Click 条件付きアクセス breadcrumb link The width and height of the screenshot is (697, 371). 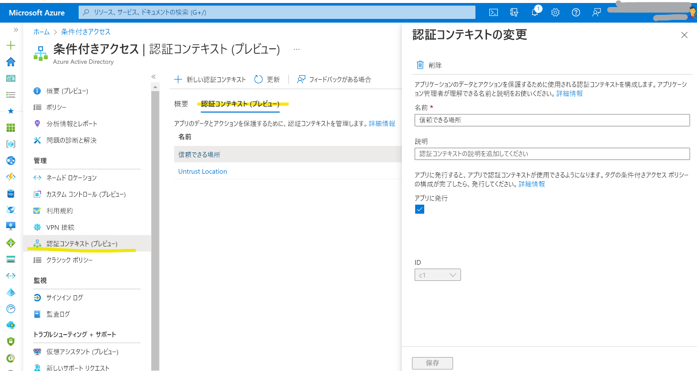86,31
